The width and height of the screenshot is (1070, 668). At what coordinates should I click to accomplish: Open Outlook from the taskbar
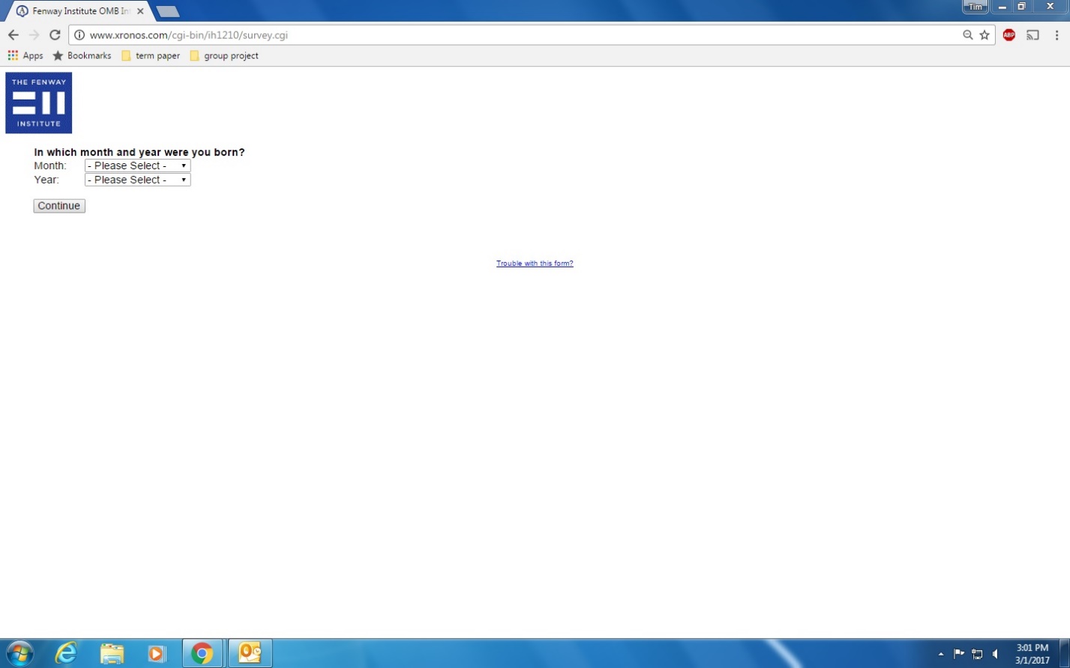point(250,653)
